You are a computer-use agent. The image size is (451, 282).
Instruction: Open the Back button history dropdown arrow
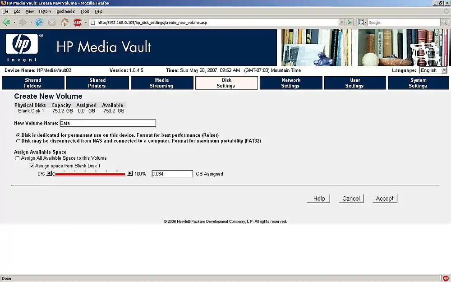tap(14, 22)
